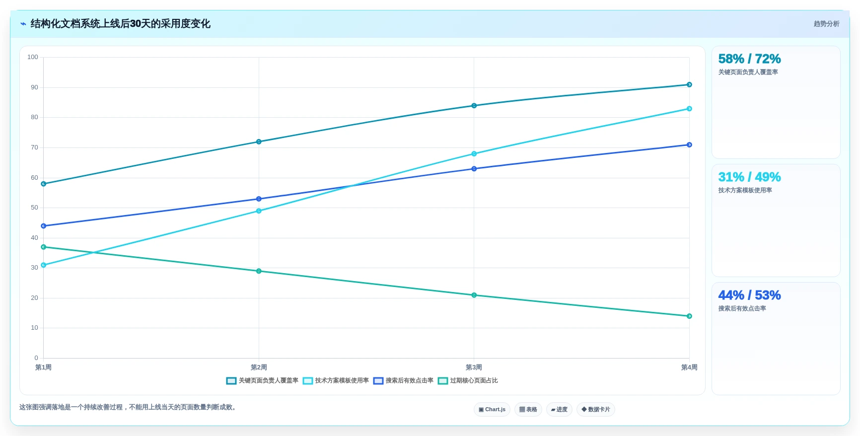
Task: Click week 2 point at 49 on template line
Action: click(259, 211)
